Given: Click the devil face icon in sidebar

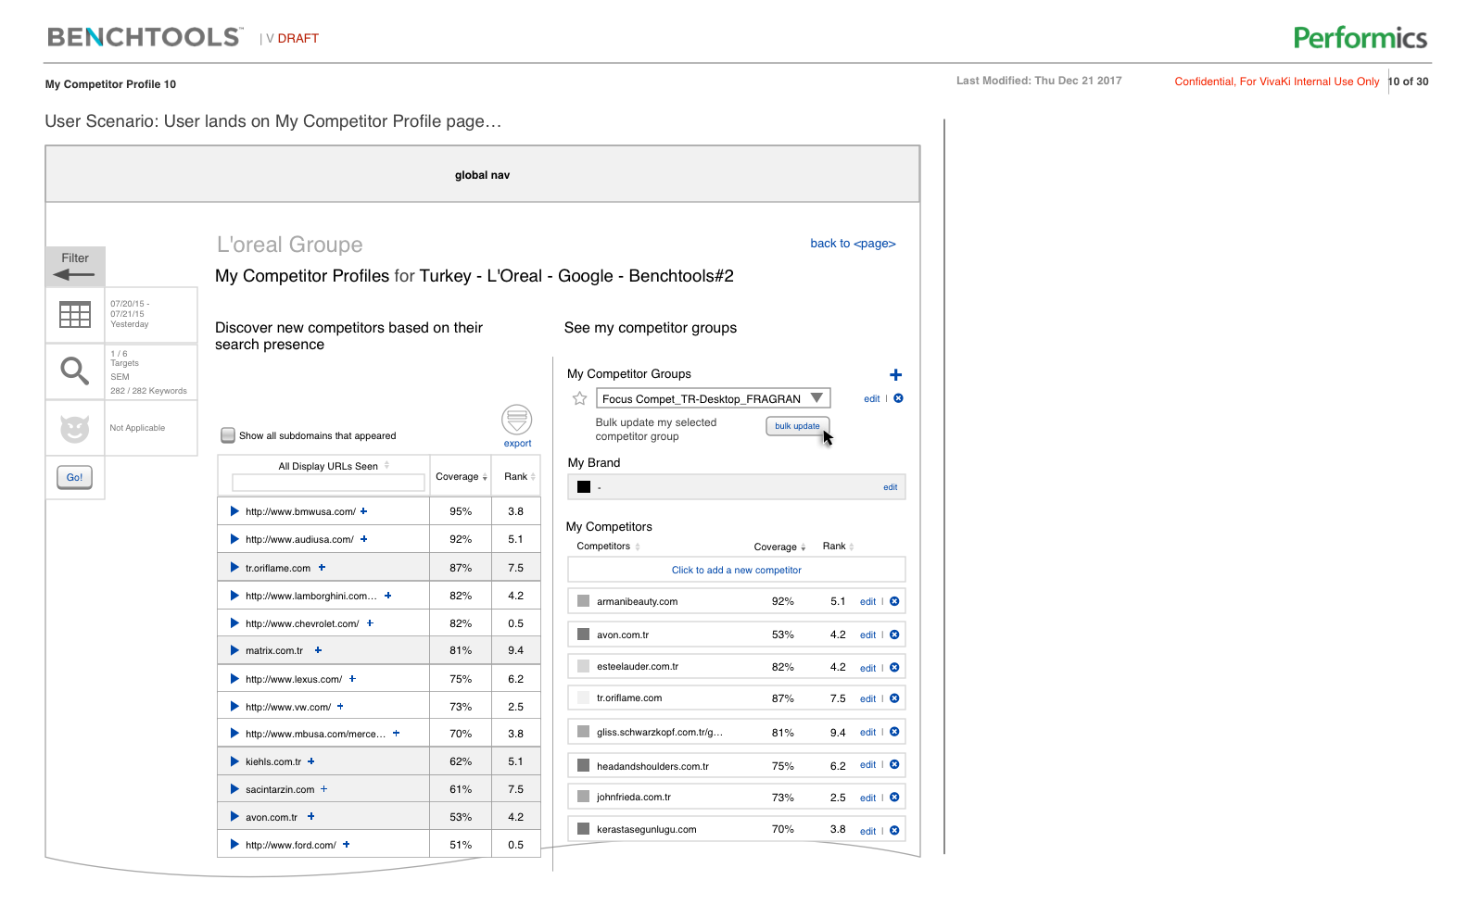Looking at the screenshot, I should [x=75, y=429].
